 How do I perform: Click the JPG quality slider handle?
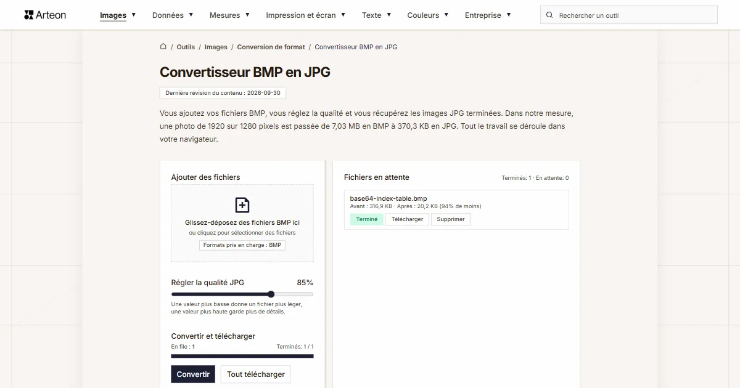pyautogui.click(x=271, y=294)
